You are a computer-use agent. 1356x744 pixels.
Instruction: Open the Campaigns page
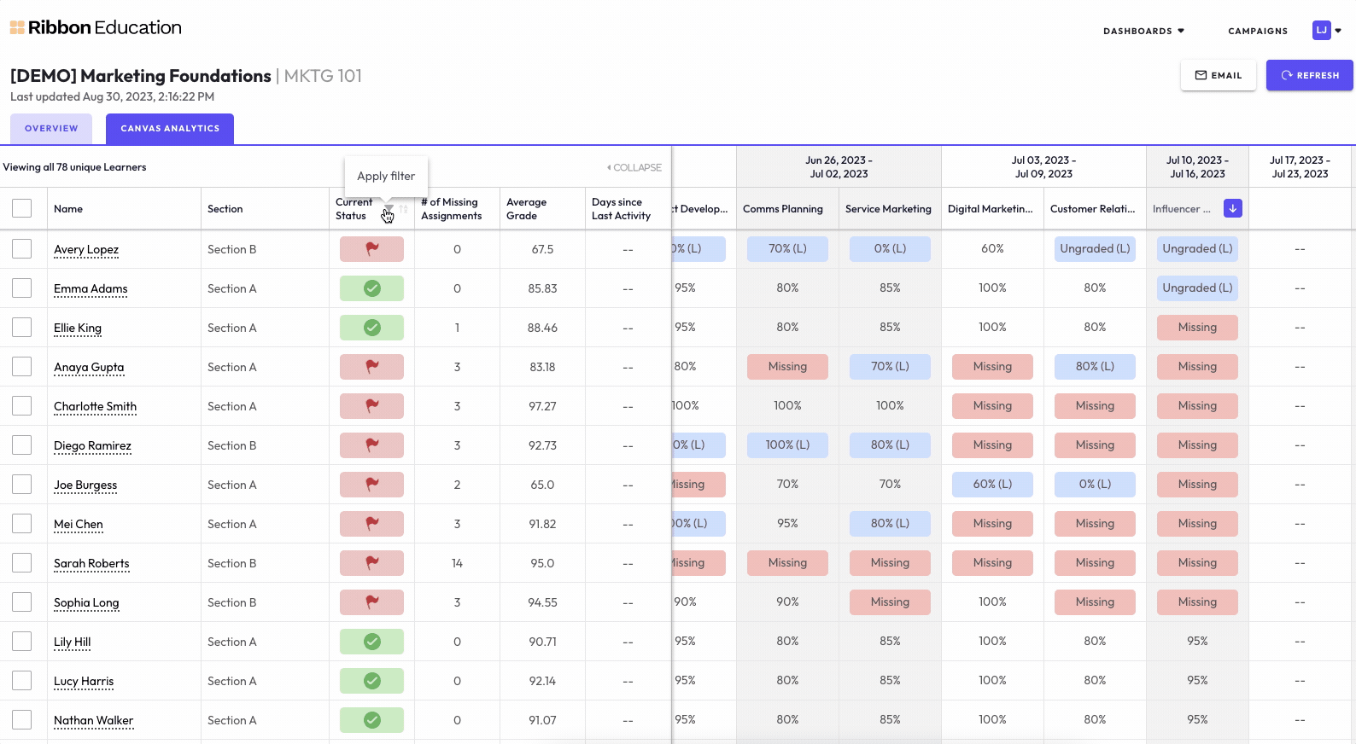pos(1258,31)
